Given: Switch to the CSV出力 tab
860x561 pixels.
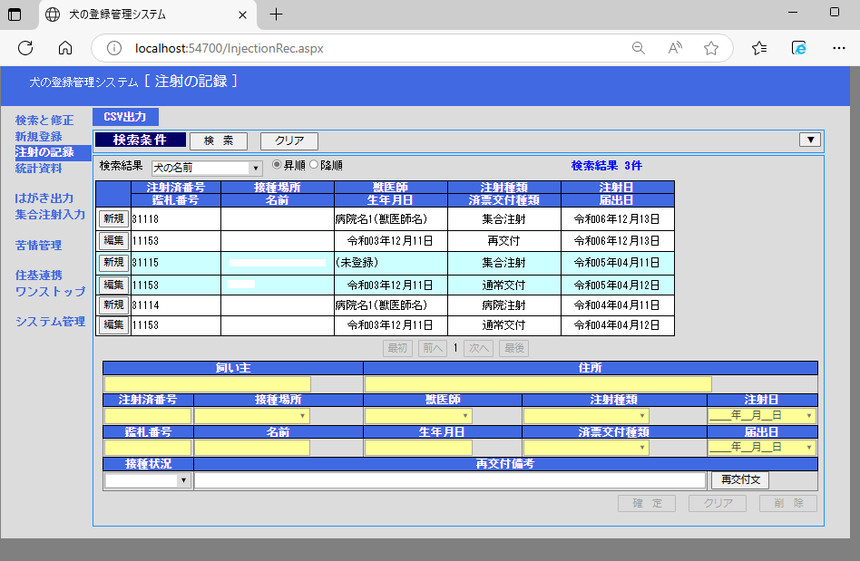Looking at the screenshot, I should pyautogui.click(x=125, y=117).
